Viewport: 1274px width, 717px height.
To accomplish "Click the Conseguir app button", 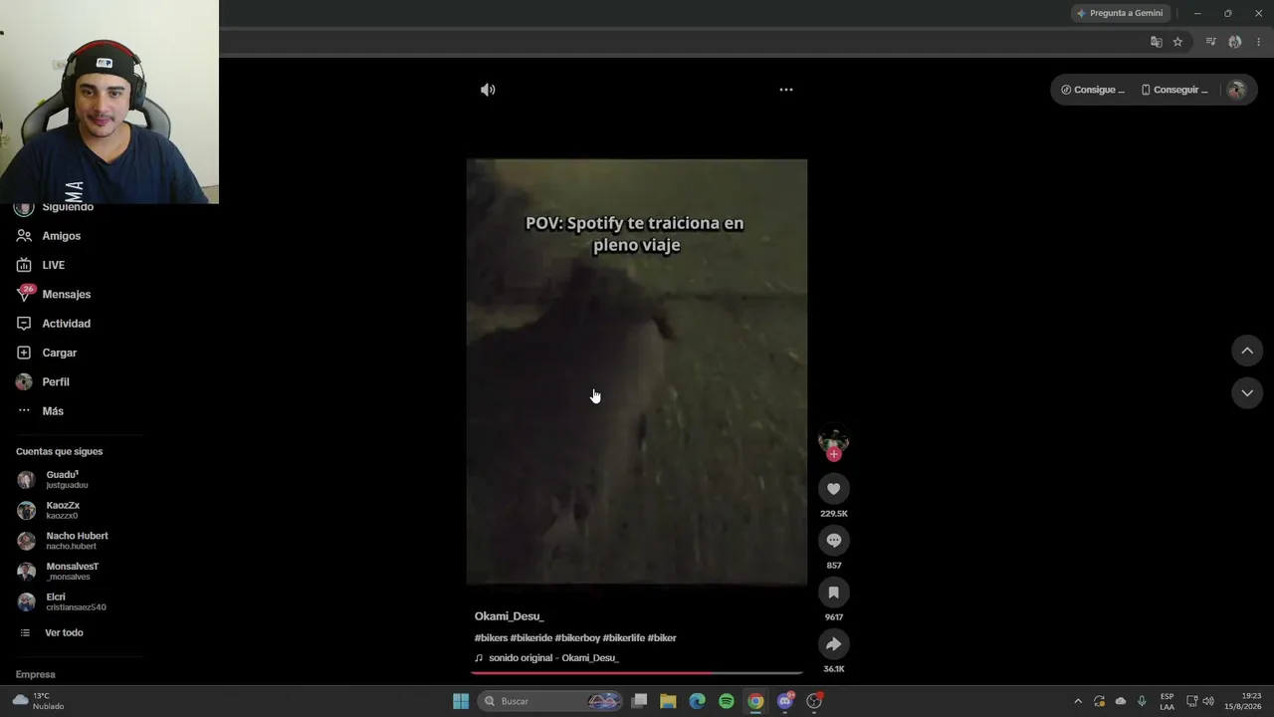I will (x=1174, y=90).
